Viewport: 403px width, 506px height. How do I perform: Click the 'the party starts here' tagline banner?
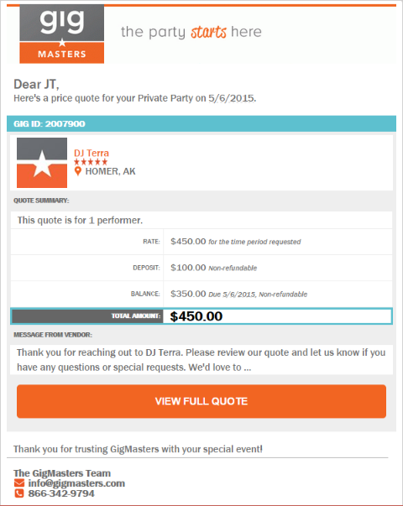(191, 32)
